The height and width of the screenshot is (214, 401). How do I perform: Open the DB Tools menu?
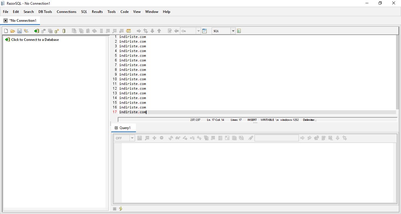click(45, 12)
